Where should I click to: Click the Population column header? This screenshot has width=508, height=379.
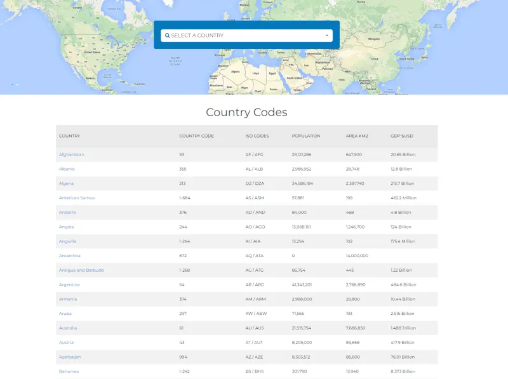coord(306,136)
